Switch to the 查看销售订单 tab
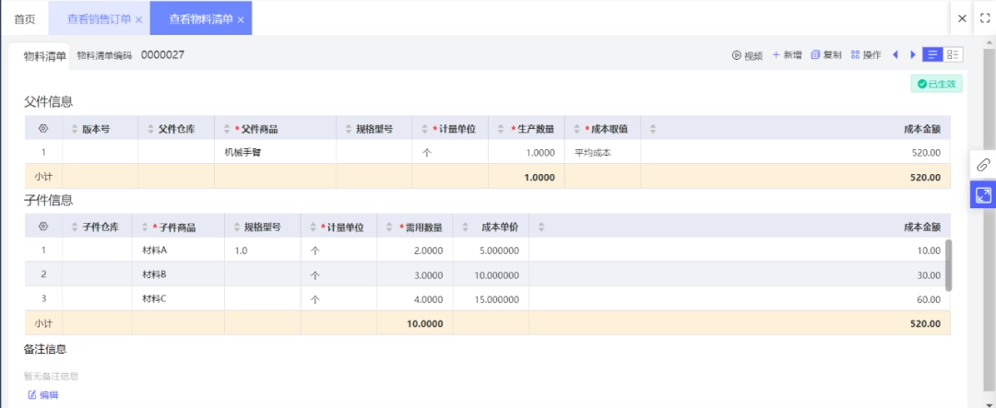This screenshot has width=996, height=408. tap(99, 19)
